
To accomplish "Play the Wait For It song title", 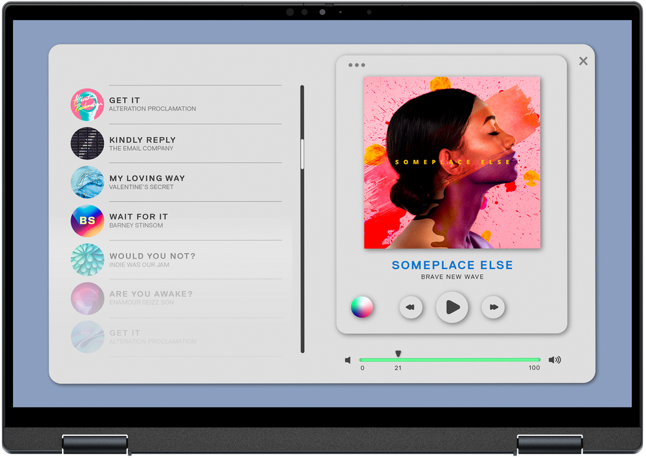I will click(138, 217).
